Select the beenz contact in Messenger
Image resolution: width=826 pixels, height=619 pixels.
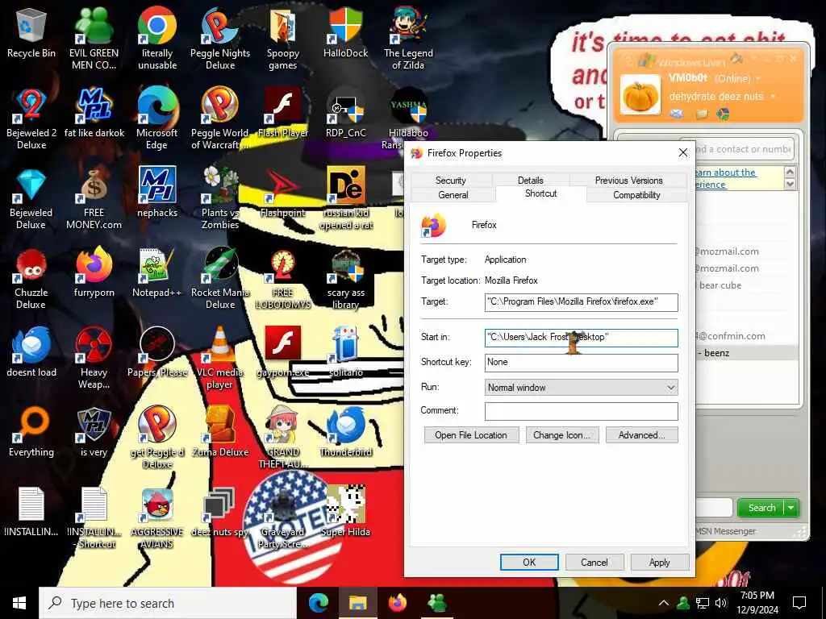click(745, 353)
